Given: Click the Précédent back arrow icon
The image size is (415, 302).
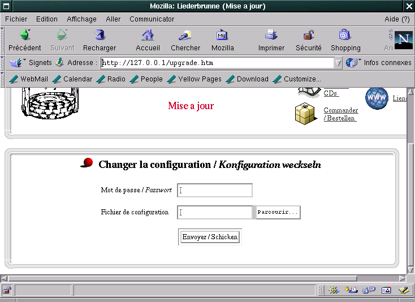Looking at the screenshot, I should (24, 36).
